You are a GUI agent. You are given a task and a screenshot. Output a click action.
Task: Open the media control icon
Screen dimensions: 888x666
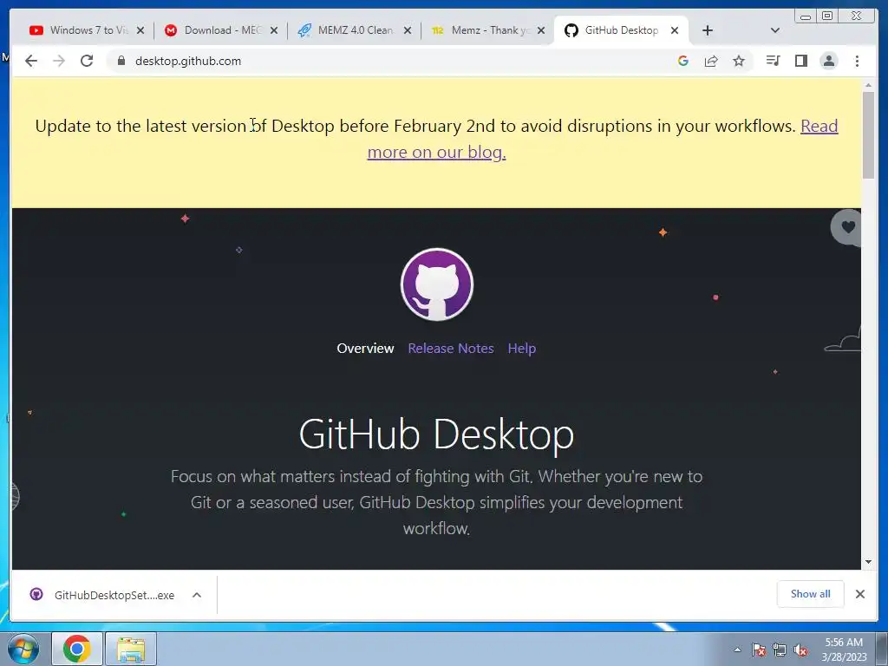point(773,61)
